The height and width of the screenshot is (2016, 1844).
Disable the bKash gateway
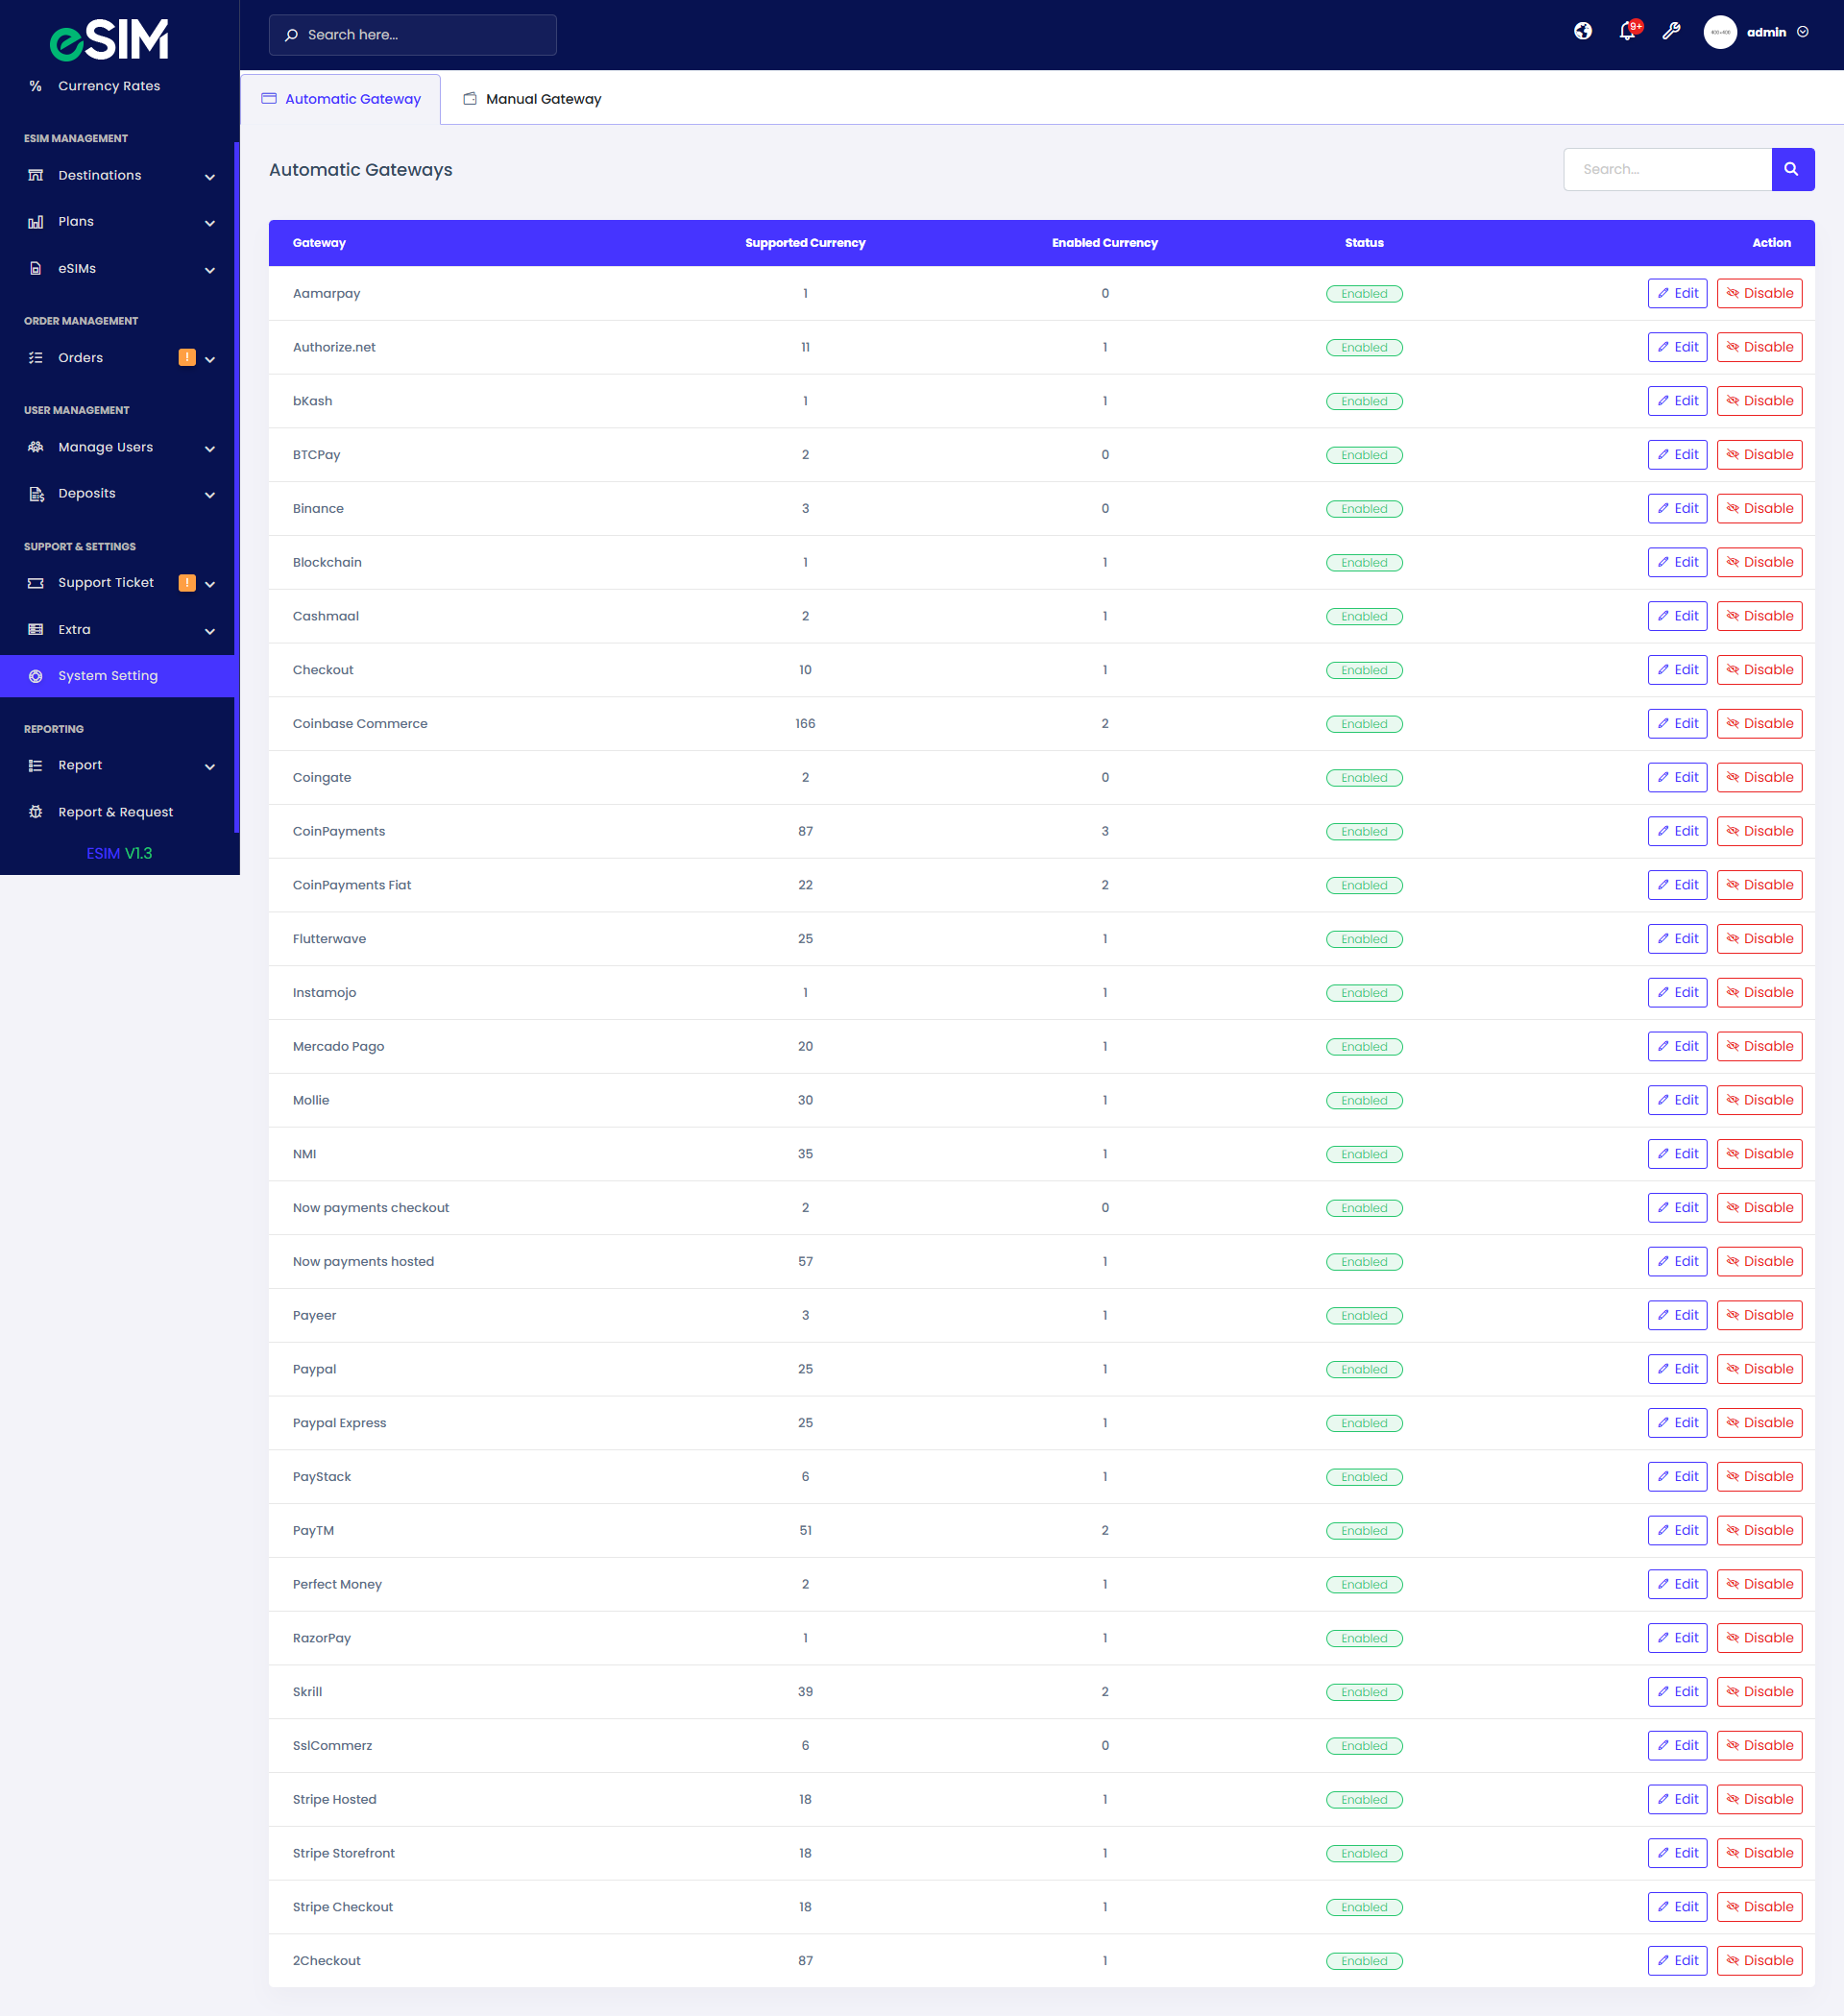coord(1759,400)
